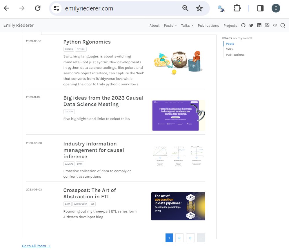
Task: Open the Publications nav item
Action: (208, 26)
